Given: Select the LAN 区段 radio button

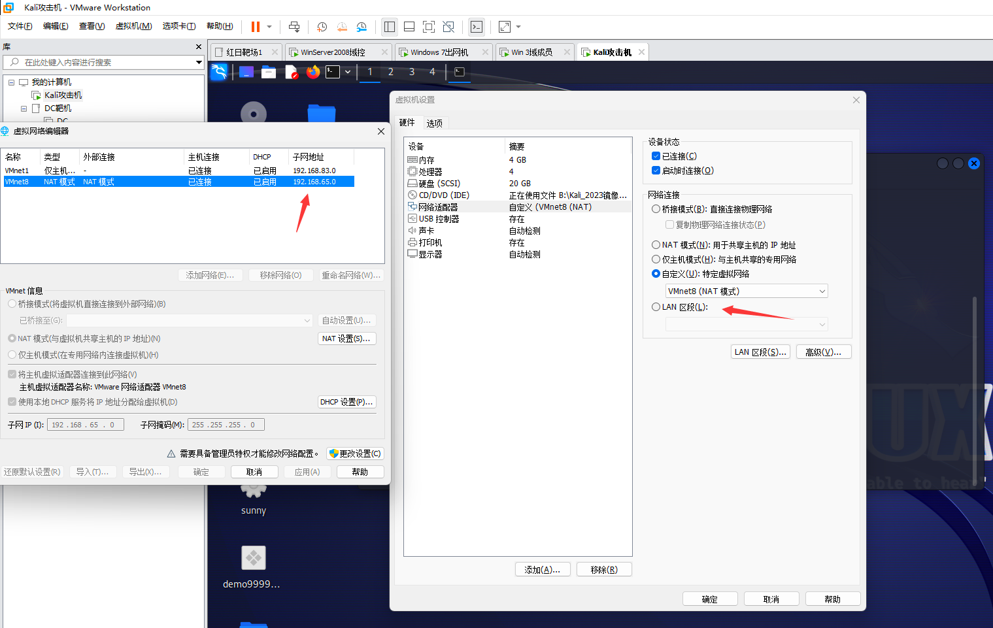Looking at the screenshot, I should [x=656, y=307].
